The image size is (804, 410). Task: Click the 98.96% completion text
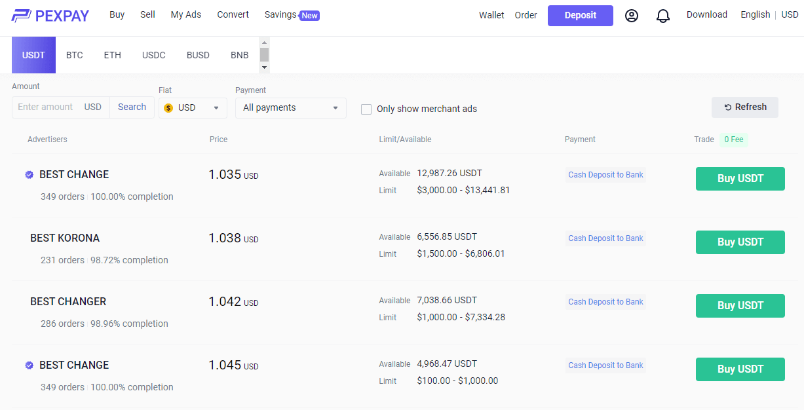(129, 324)
